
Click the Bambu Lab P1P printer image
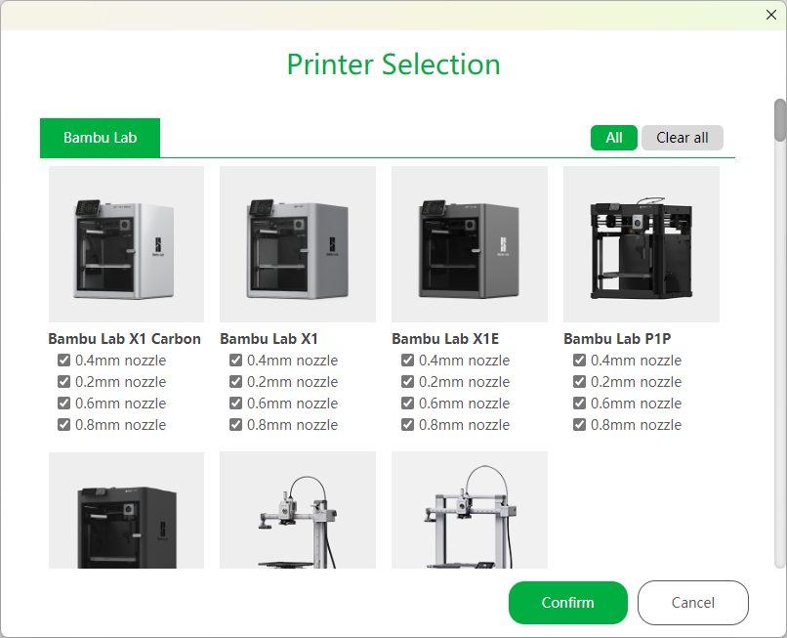pos(642,244)
